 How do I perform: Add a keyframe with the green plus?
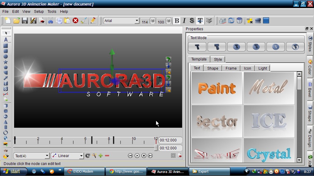[101, 156]
